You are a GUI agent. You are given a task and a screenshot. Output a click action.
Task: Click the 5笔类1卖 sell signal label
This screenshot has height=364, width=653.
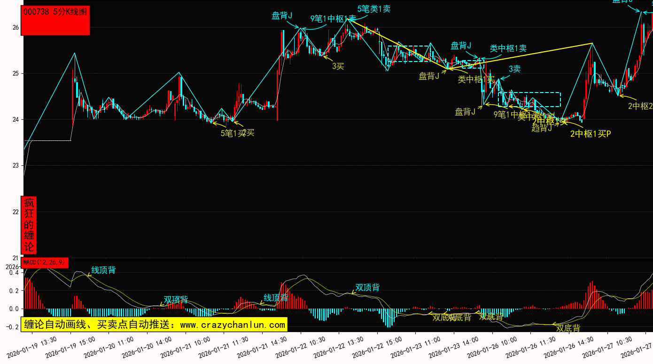[374, 8]
